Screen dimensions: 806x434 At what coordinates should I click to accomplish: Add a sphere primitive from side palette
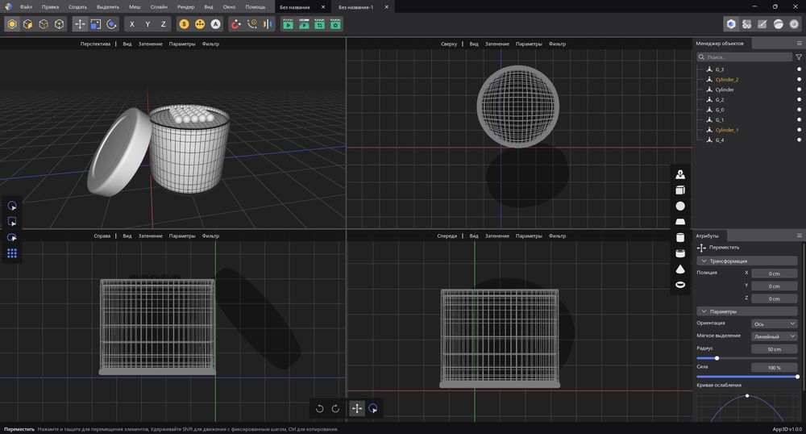[680, 207]
